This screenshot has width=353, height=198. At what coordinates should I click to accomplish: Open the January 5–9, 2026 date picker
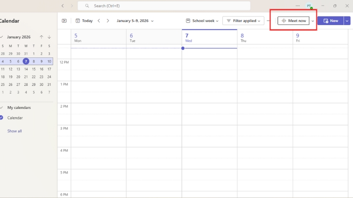135,21
